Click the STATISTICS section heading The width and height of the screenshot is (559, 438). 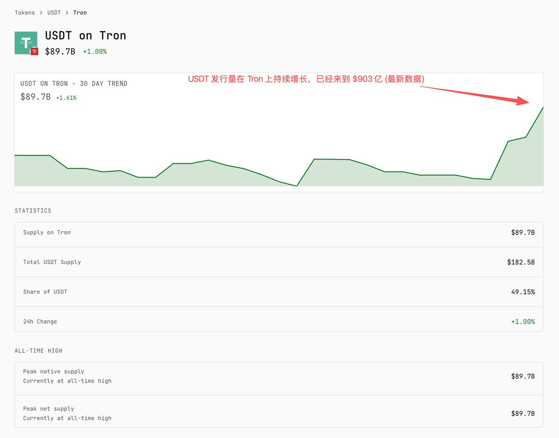33,211
